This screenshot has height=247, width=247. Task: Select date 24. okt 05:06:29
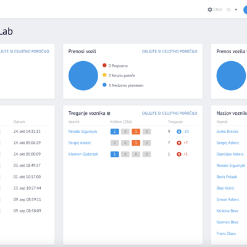(x=27, y=143)
